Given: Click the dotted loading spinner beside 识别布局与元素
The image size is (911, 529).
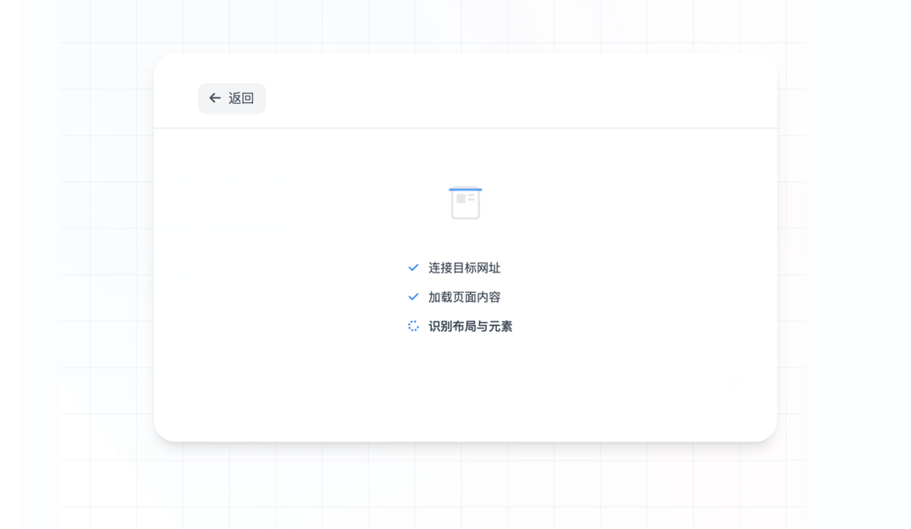Looking at the screenshot, I should 412,326.
